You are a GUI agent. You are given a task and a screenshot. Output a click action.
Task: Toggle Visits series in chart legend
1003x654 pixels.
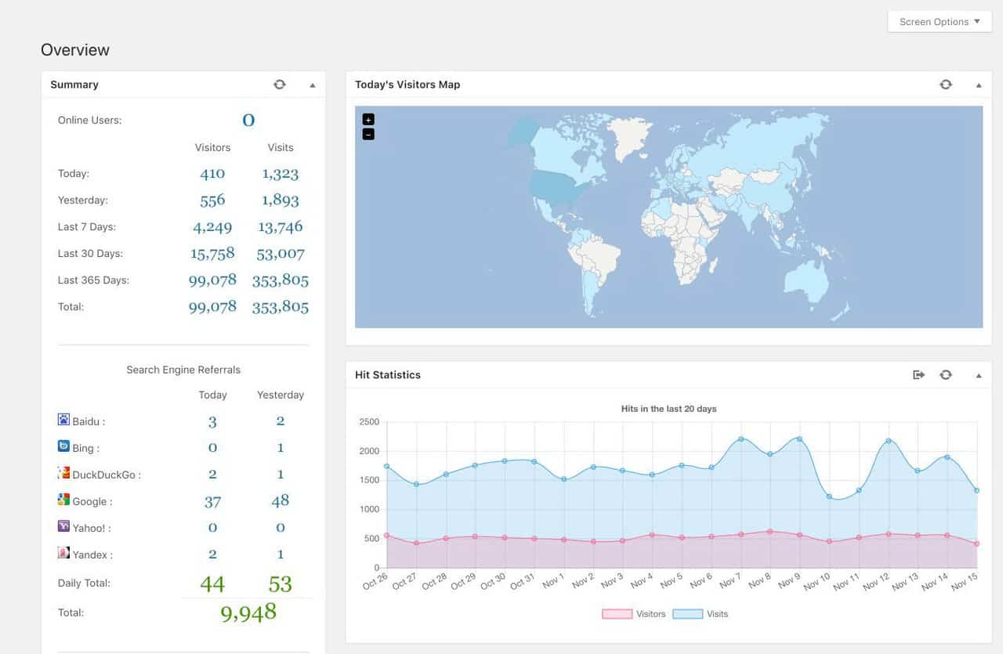pyautogui.click(x=700, y=614)
